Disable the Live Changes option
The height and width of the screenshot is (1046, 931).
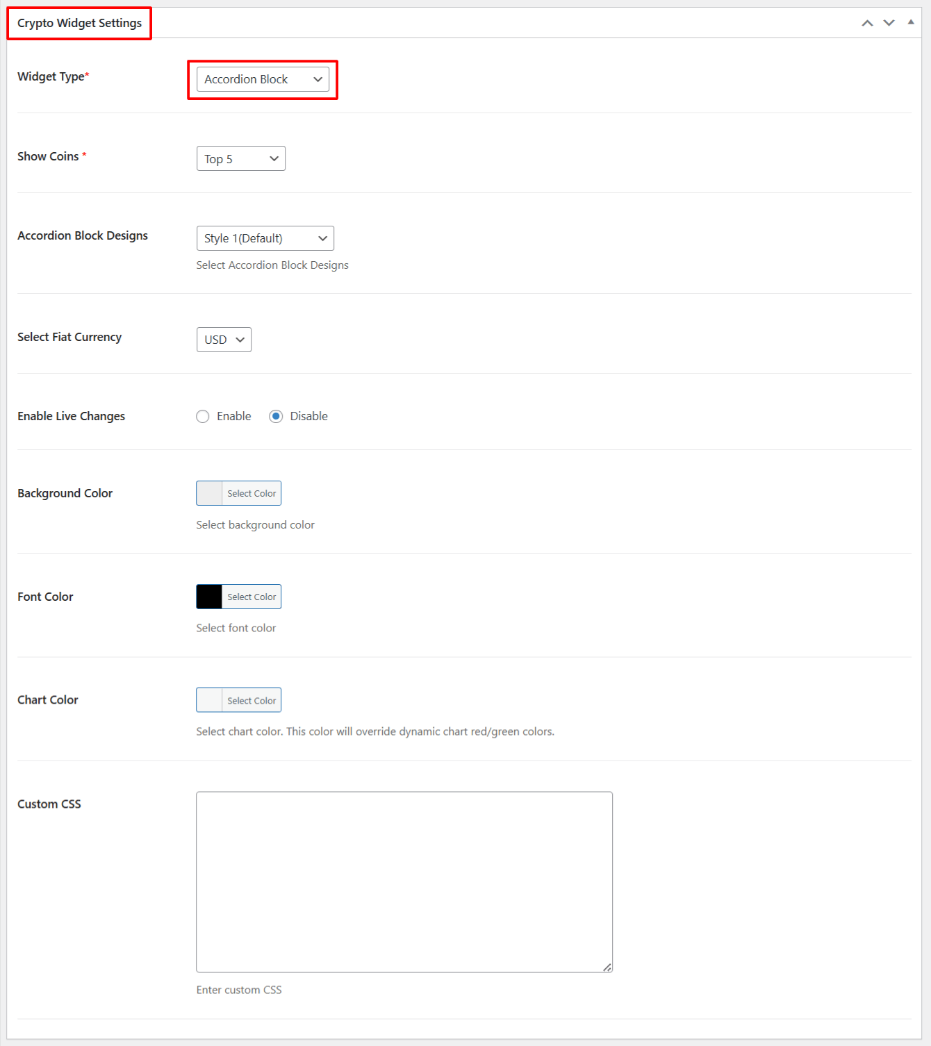coord(277,416)
